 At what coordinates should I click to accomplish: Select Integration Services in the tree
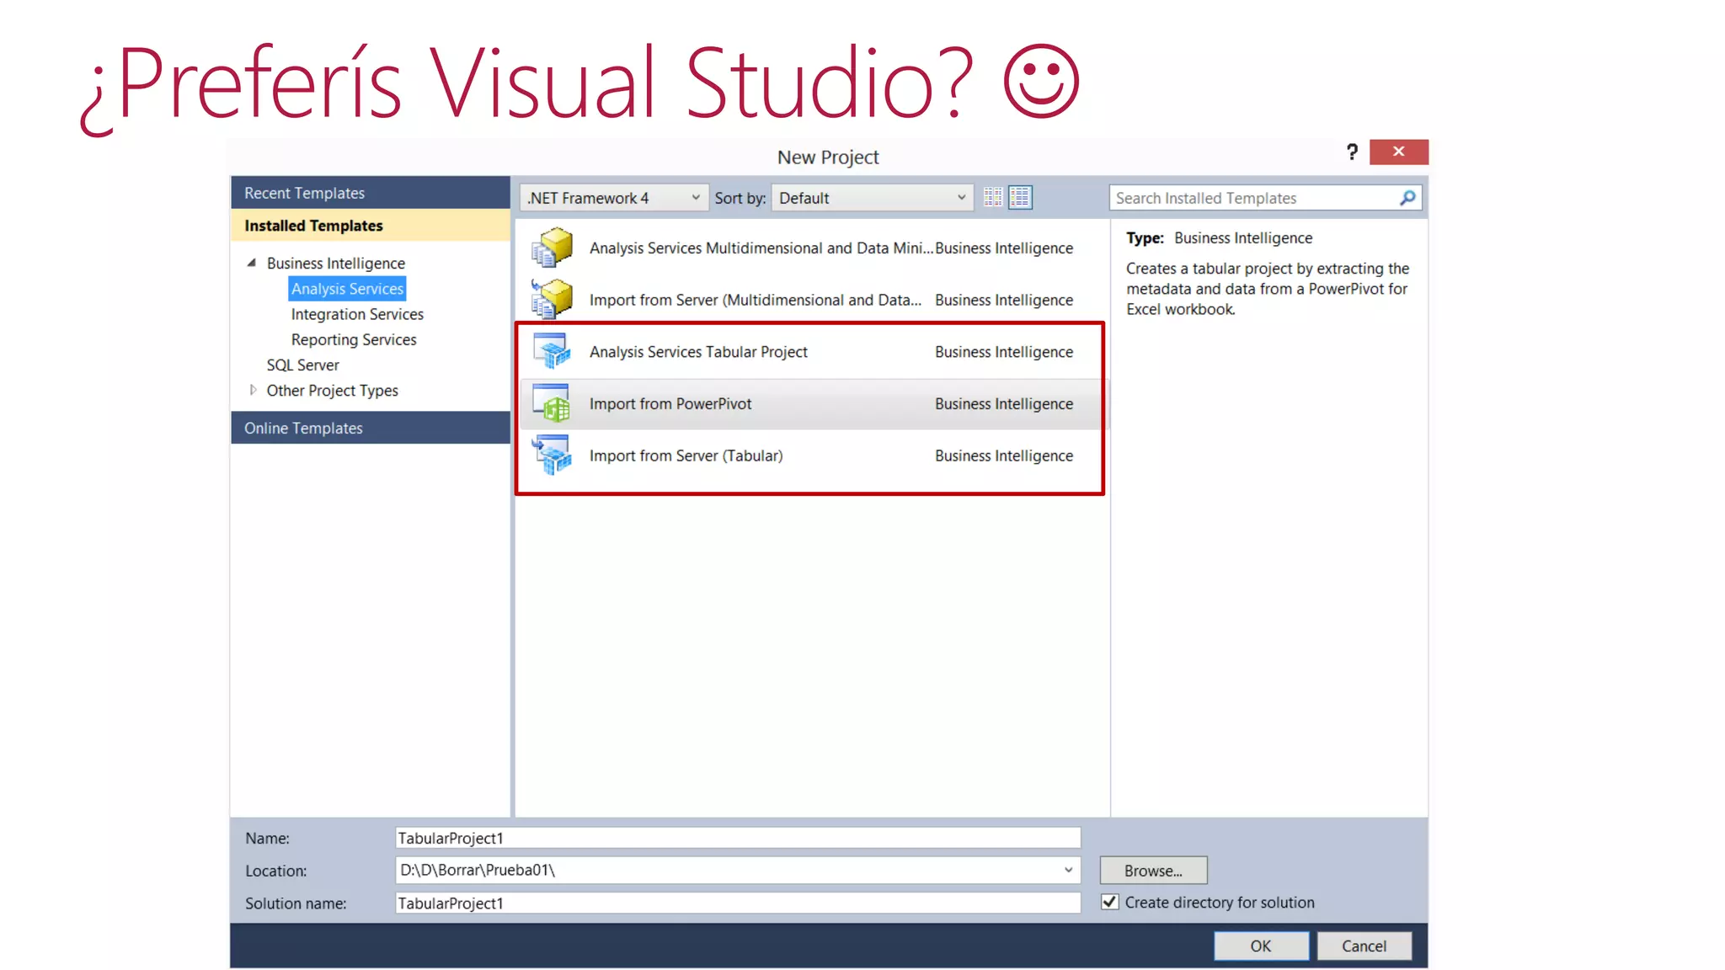pyautogui.click(x=357, y=314)
